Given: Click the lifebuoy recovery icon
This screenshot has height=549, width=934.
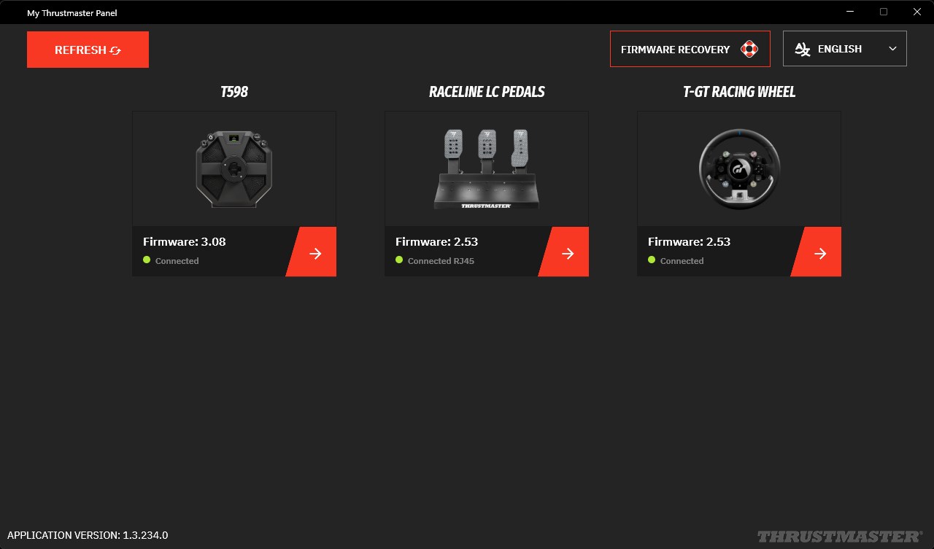Looking at the screenshot, I should [749, 50].
